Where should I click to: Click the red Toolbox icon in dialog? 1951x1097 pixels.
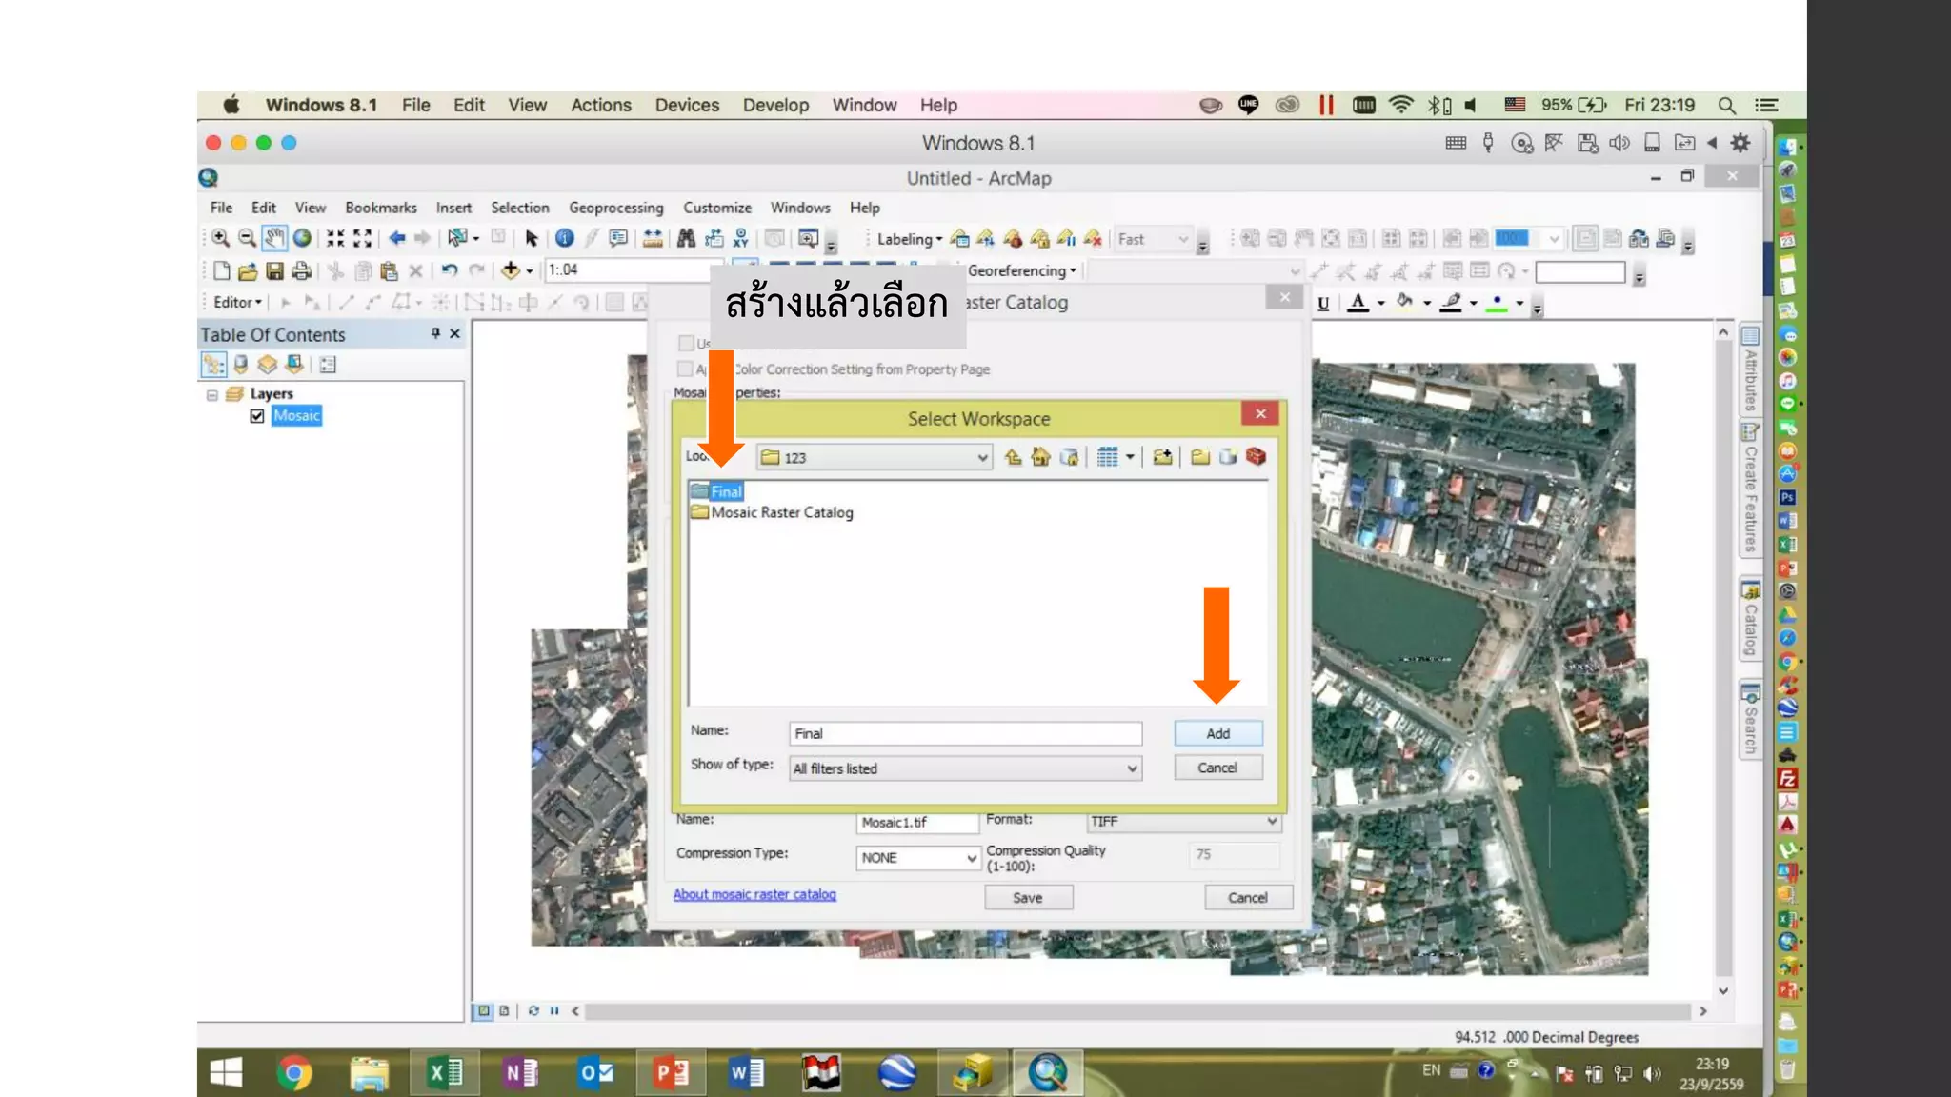coord(1256,457)
